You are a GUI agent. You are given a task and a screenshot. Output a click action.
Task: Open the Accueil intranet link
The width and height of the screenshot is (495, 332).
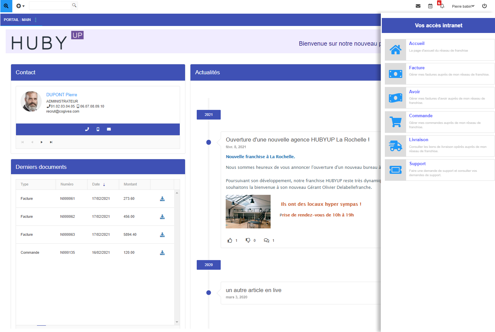point(417,43)
